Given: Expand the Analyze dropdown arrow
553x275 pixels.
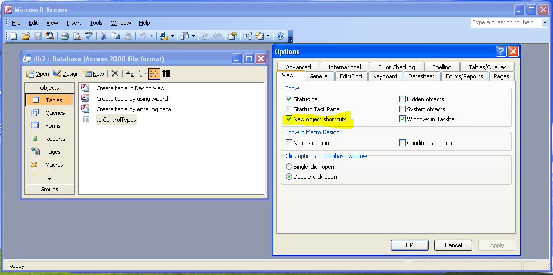Looking at the screenshot, I should 194,35.
